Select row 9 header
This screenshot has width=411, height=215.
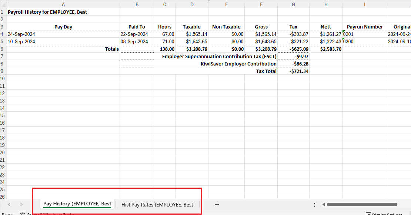click(x=3, y=71)
